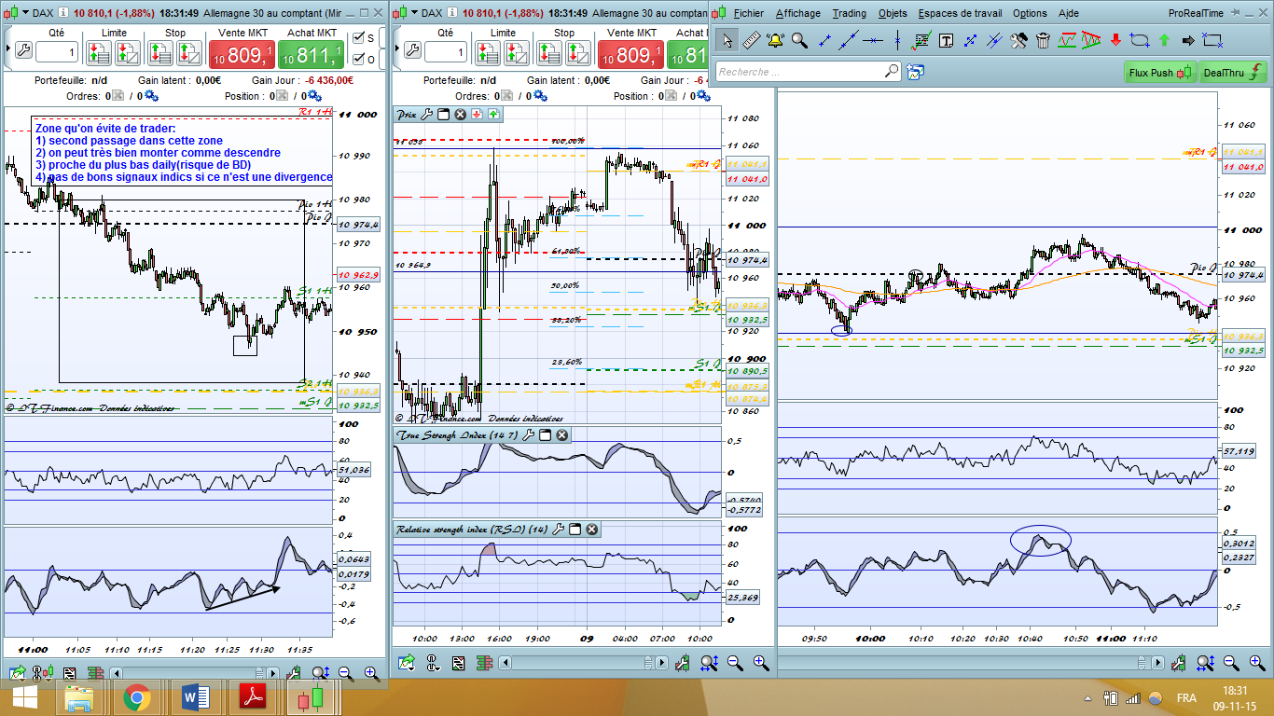Click the Recherche search field

point(798,72)
